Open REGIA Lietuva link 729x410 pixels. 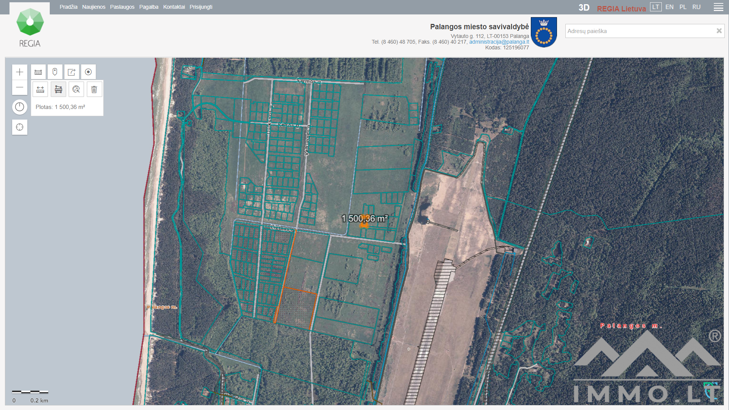point(621,8)
